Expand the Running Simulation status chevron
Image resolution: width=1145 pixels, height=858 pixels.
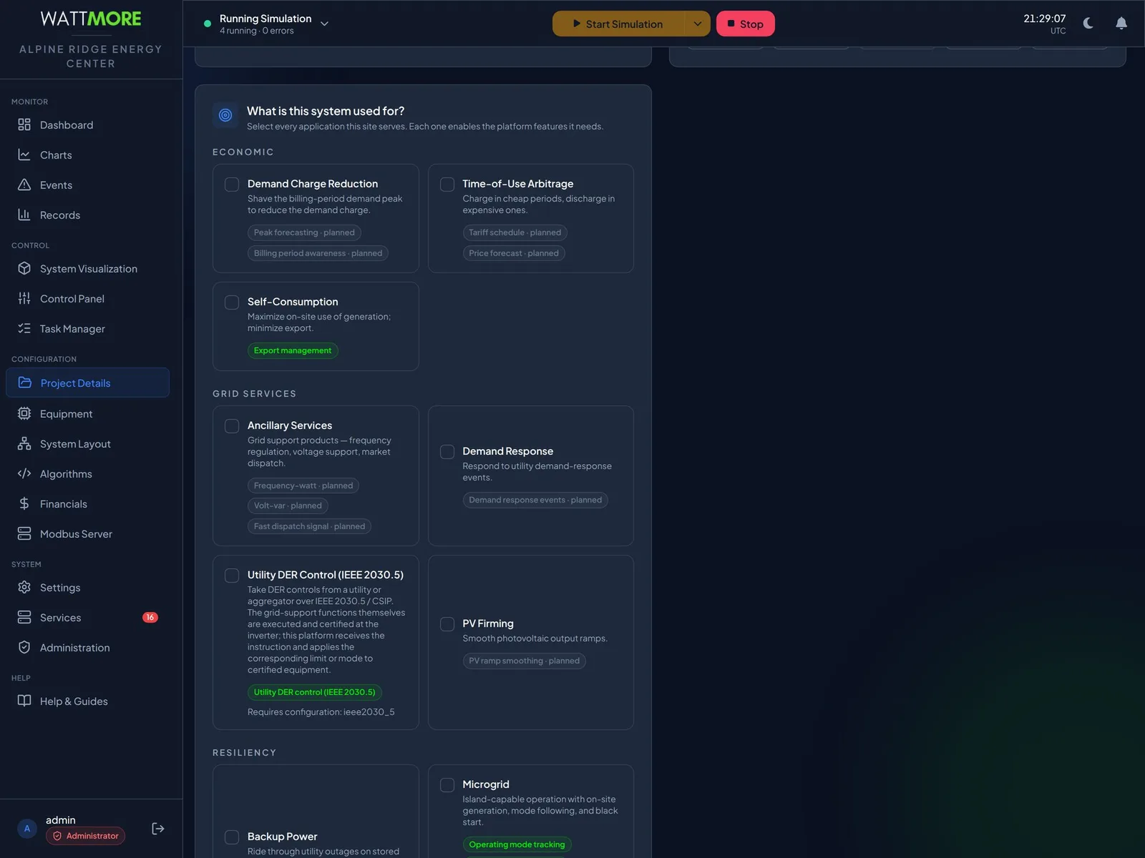[x=324, y=24]
